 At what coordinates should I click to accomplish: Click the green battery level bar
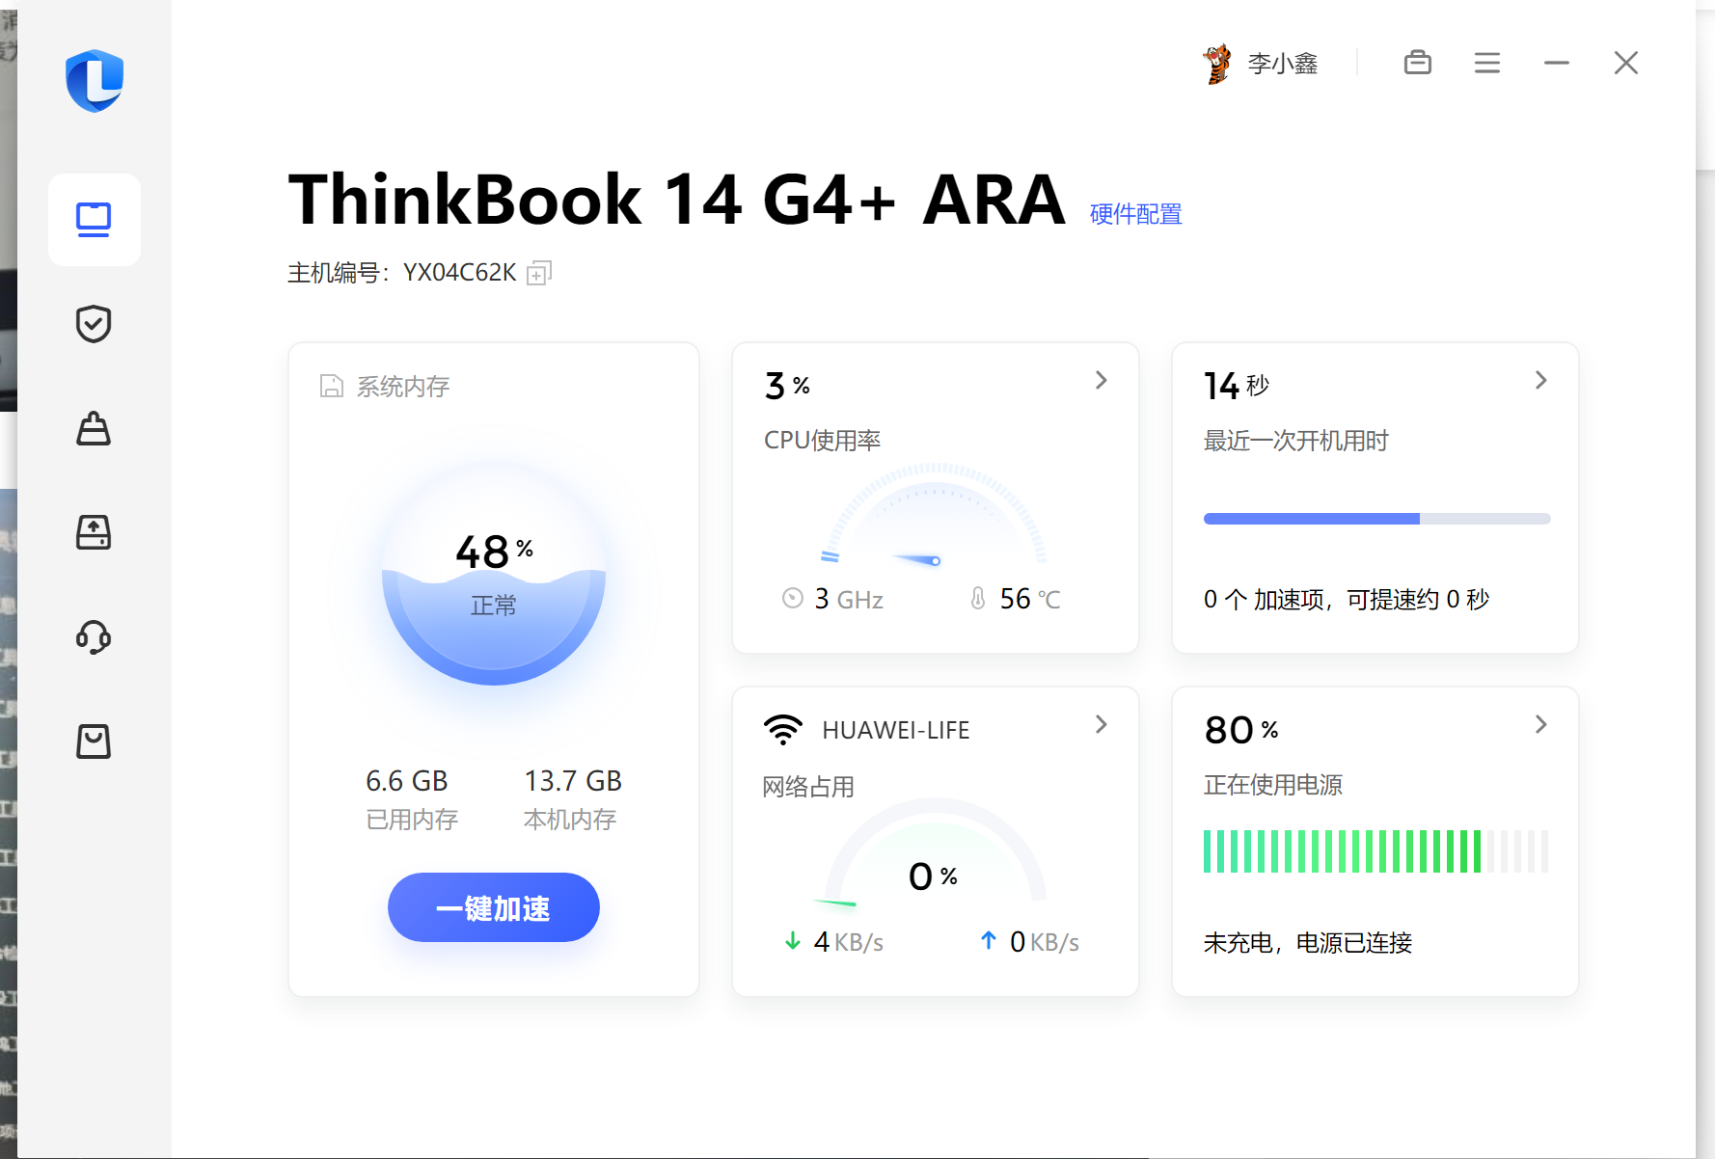pos(1376,851)
